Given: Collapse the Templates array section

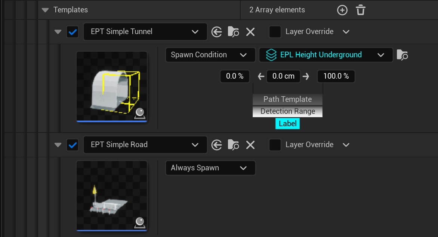Looking at the screenshot, I should (x=46, y=10).
